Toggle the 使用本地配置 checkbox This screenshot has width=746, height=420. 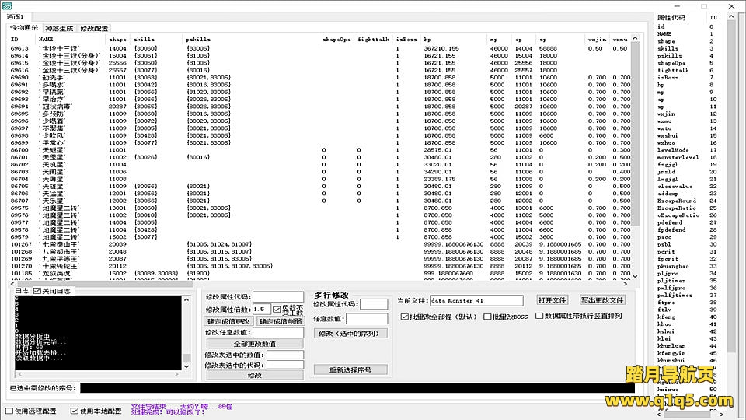coord(75,411)
